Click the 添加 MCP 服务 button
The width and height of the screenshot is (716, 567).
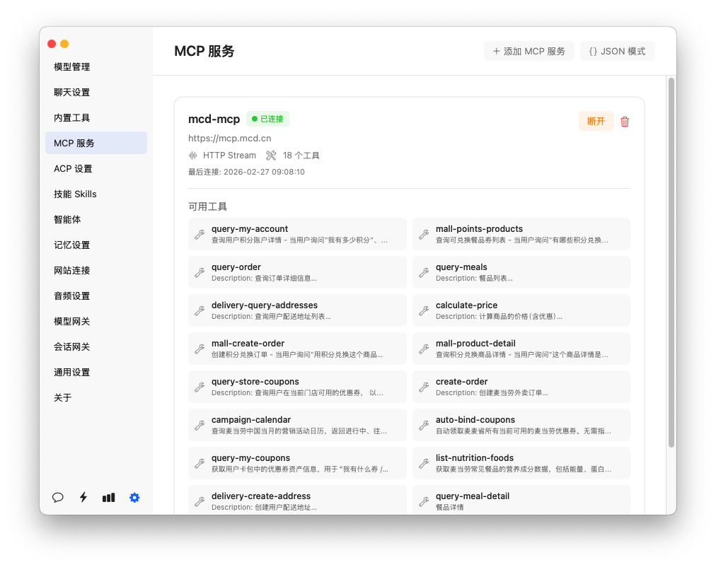[529, 52]
